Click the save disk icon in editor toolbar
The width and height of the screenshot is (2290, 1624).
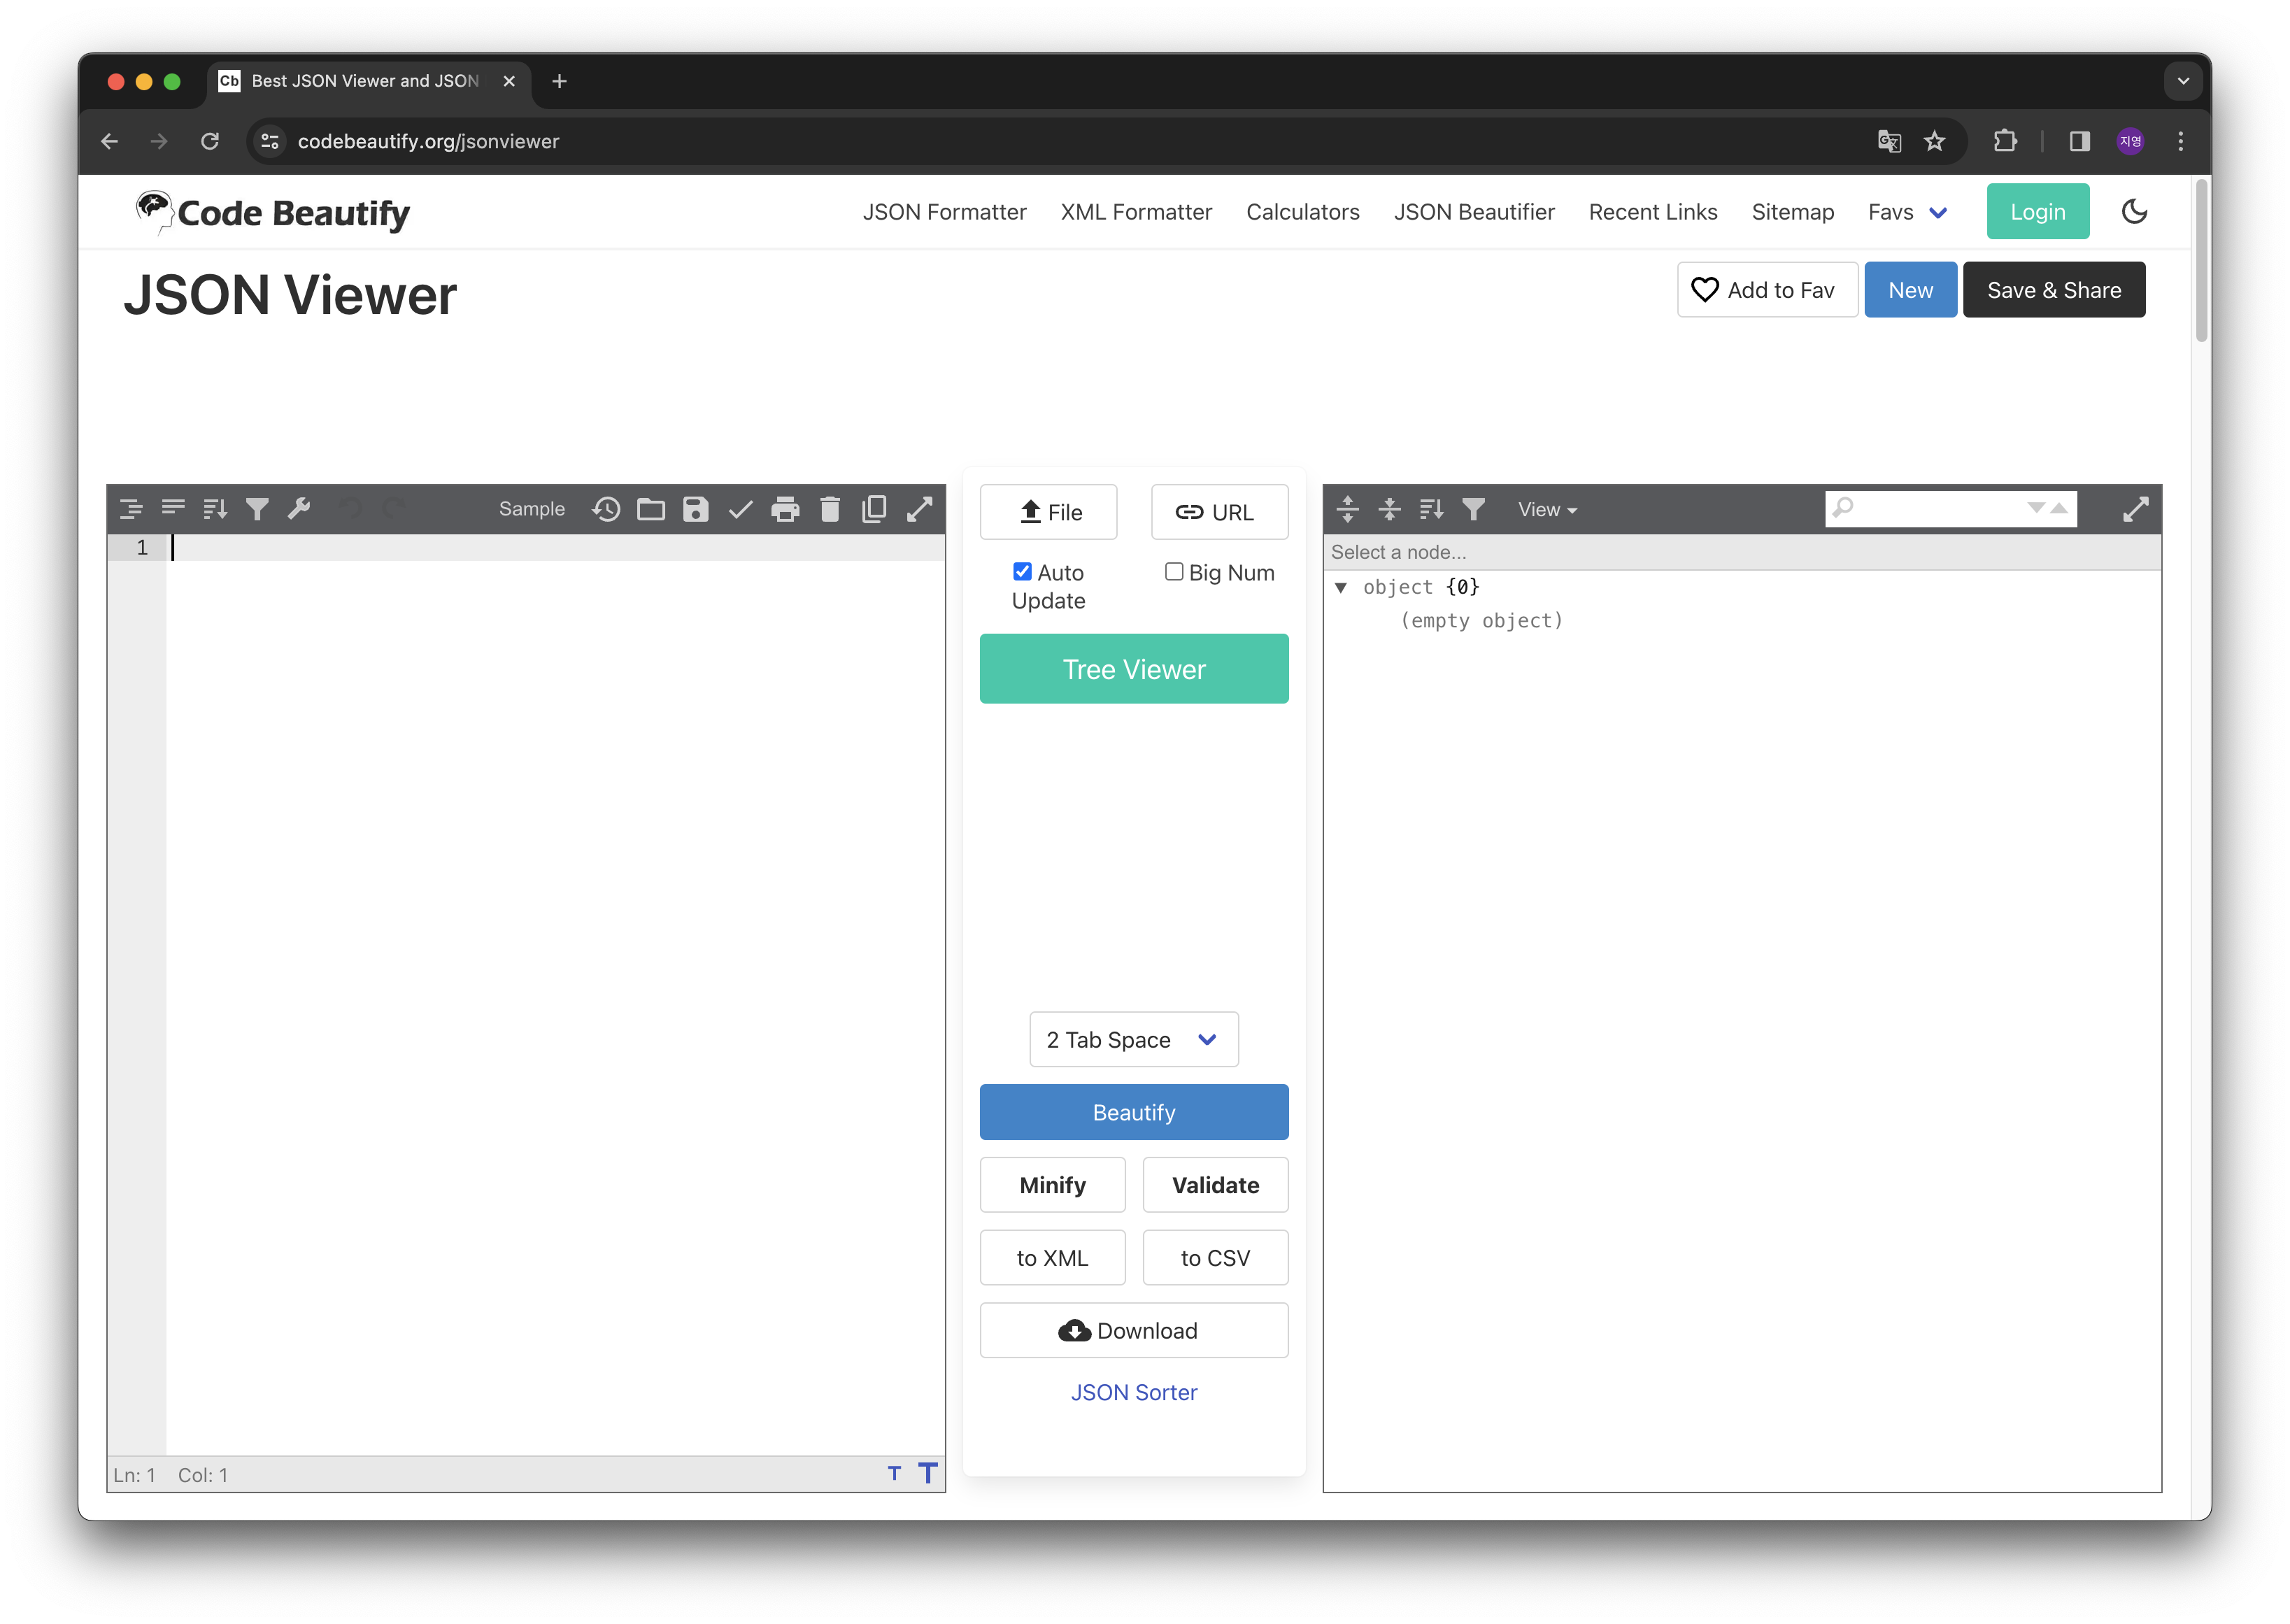coord(696,509)
